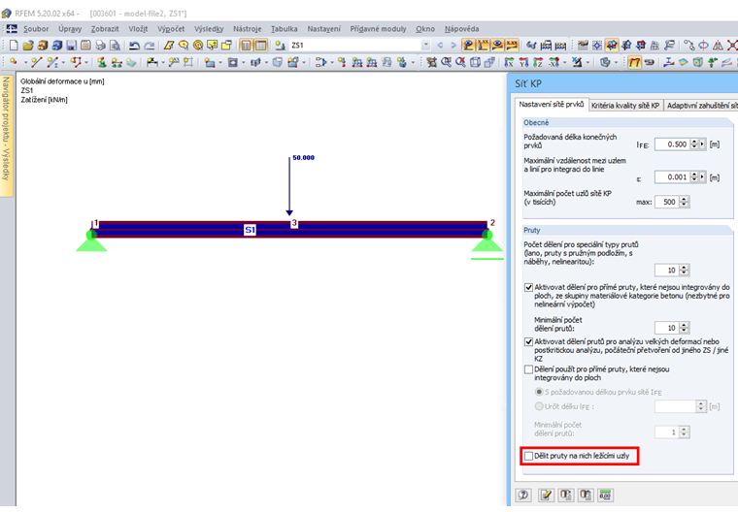Click the Table display toggle icon
Image resolution: width=738 pixels, height=512 pixels.
pyautogui.click(x=260, y=46)
